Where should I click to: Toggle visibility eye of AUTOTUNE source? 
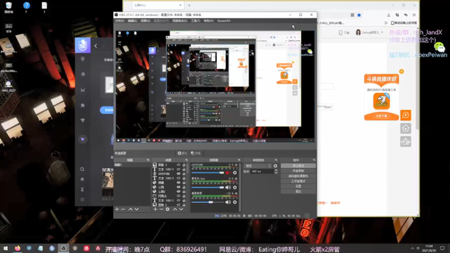click(178, 174)
